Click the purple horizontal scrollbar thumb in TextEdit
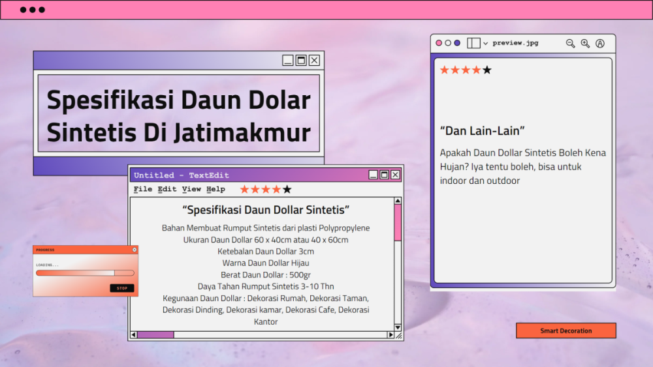 [x=156, y=334]
